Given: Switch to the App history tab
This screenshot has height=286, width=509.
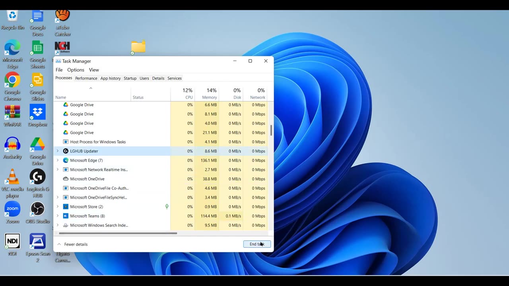Looking at the screenshot, I should (x=111, y=78).
